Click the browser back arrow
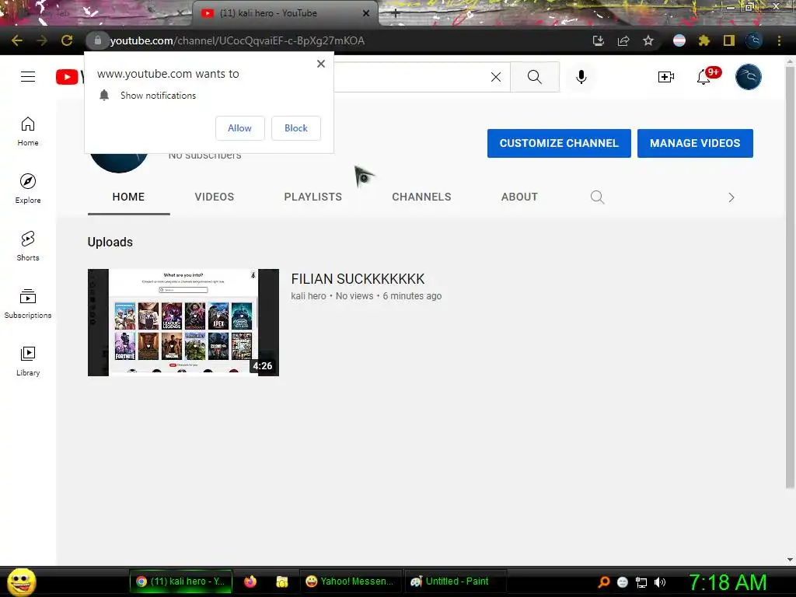 pos(17,40)
